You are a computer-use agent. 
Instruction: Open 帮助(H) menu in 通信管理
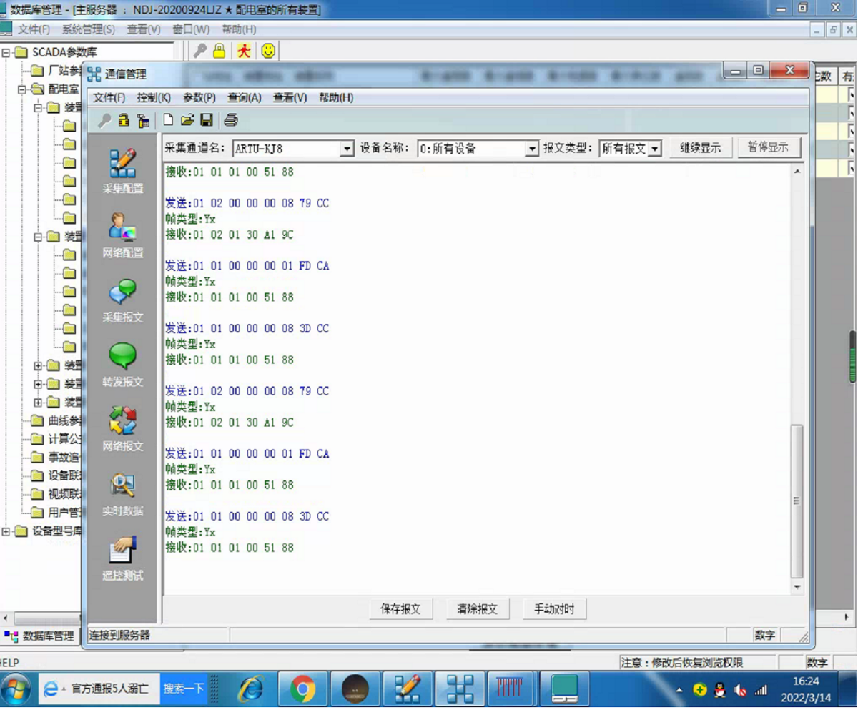point(335,97)
